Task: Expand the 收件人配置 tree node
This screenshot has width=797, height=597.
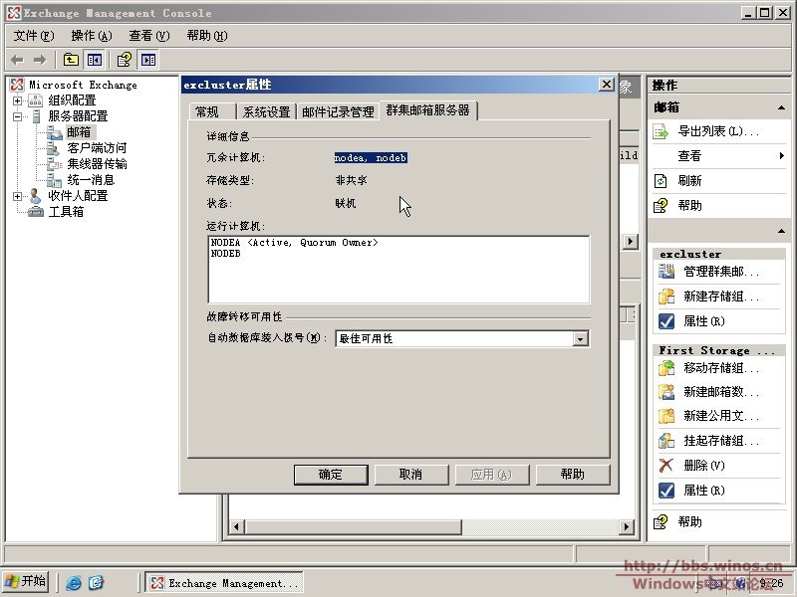Action: [x=17, y=196]
